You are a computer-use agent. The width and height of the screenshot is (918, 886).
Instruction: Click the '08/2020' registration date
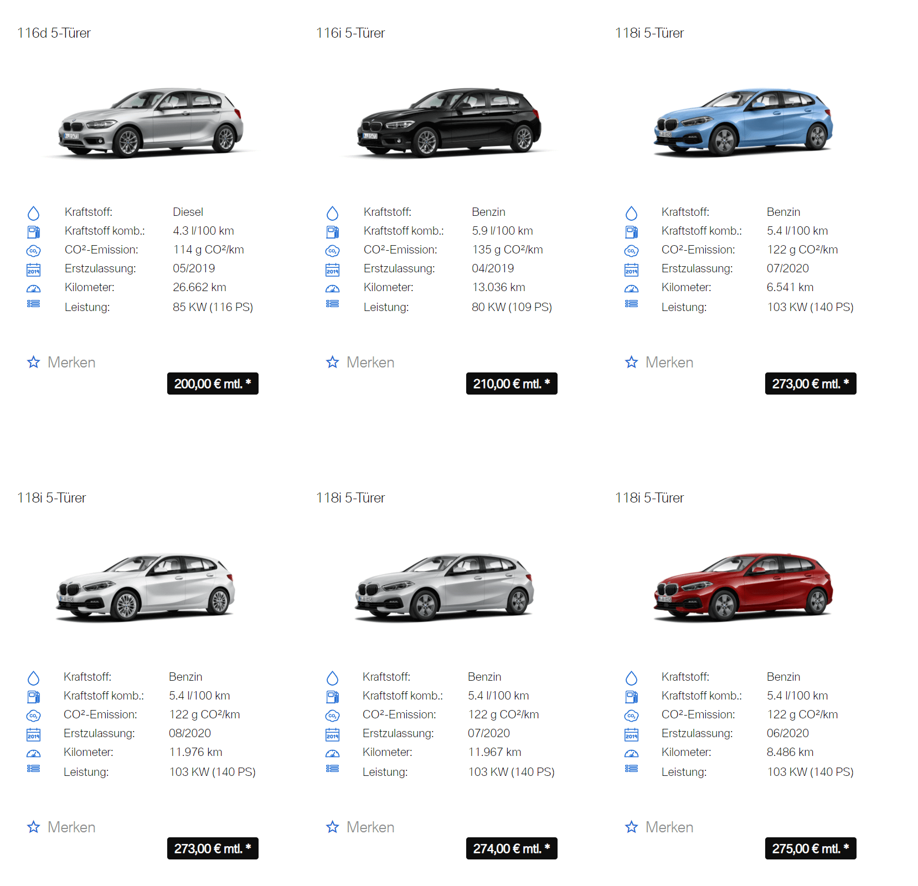click(x=190, y=733)
